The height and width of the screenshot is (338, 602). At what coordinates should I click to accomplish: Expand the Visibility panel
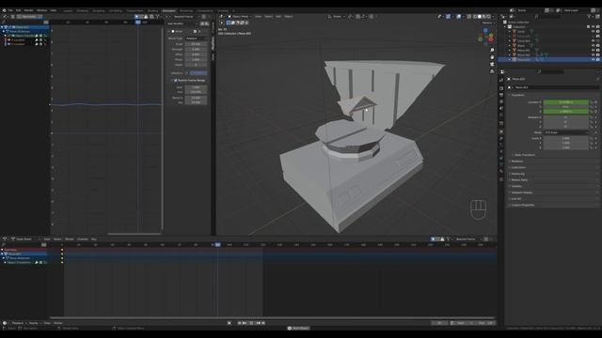516,186
